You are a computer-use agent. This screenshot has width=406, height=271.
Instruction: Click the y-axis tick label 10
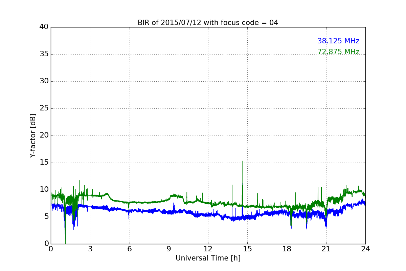pos(44,190)
